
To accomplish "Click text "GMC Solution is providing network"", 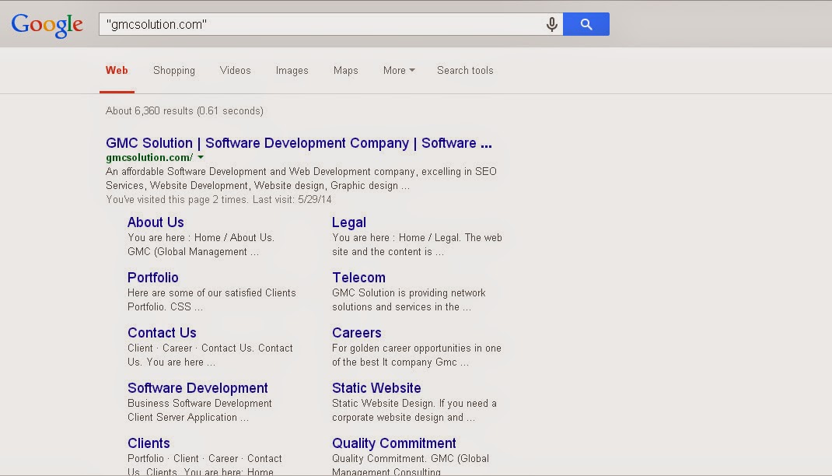I will [408, 293].
